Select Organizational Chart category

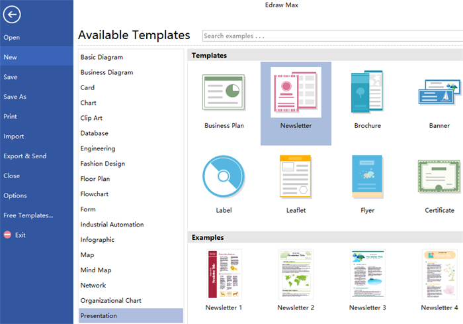click(110, 300)
